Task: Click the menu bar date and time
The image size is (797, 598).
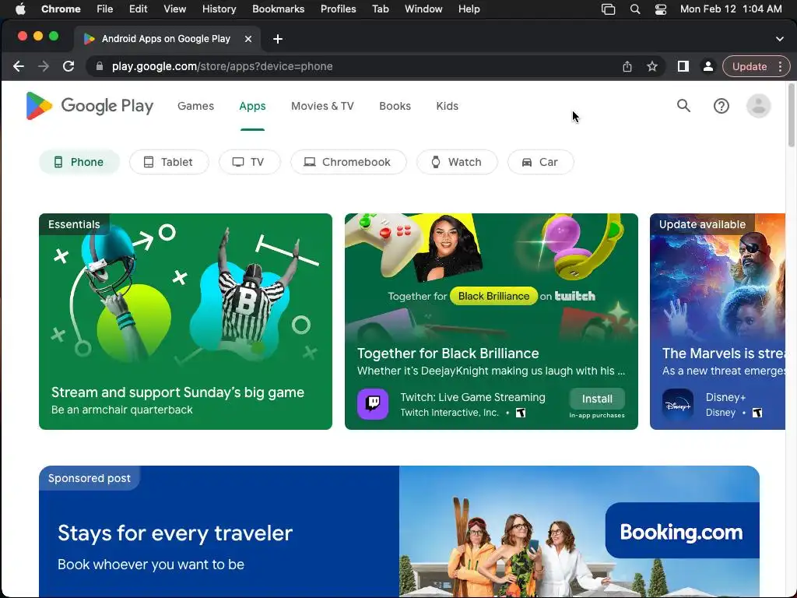Action: (730, 9)
